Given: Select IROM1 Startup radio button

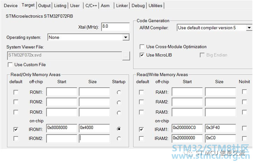Looking at the screenshot, I should click(119, 129).
